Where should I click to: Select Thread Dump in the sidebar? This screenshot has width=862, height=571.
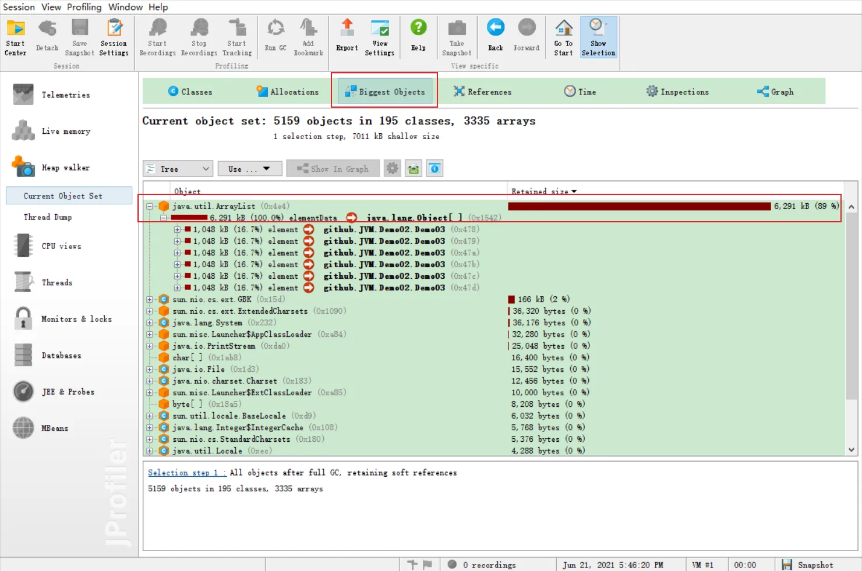(48, 217)
